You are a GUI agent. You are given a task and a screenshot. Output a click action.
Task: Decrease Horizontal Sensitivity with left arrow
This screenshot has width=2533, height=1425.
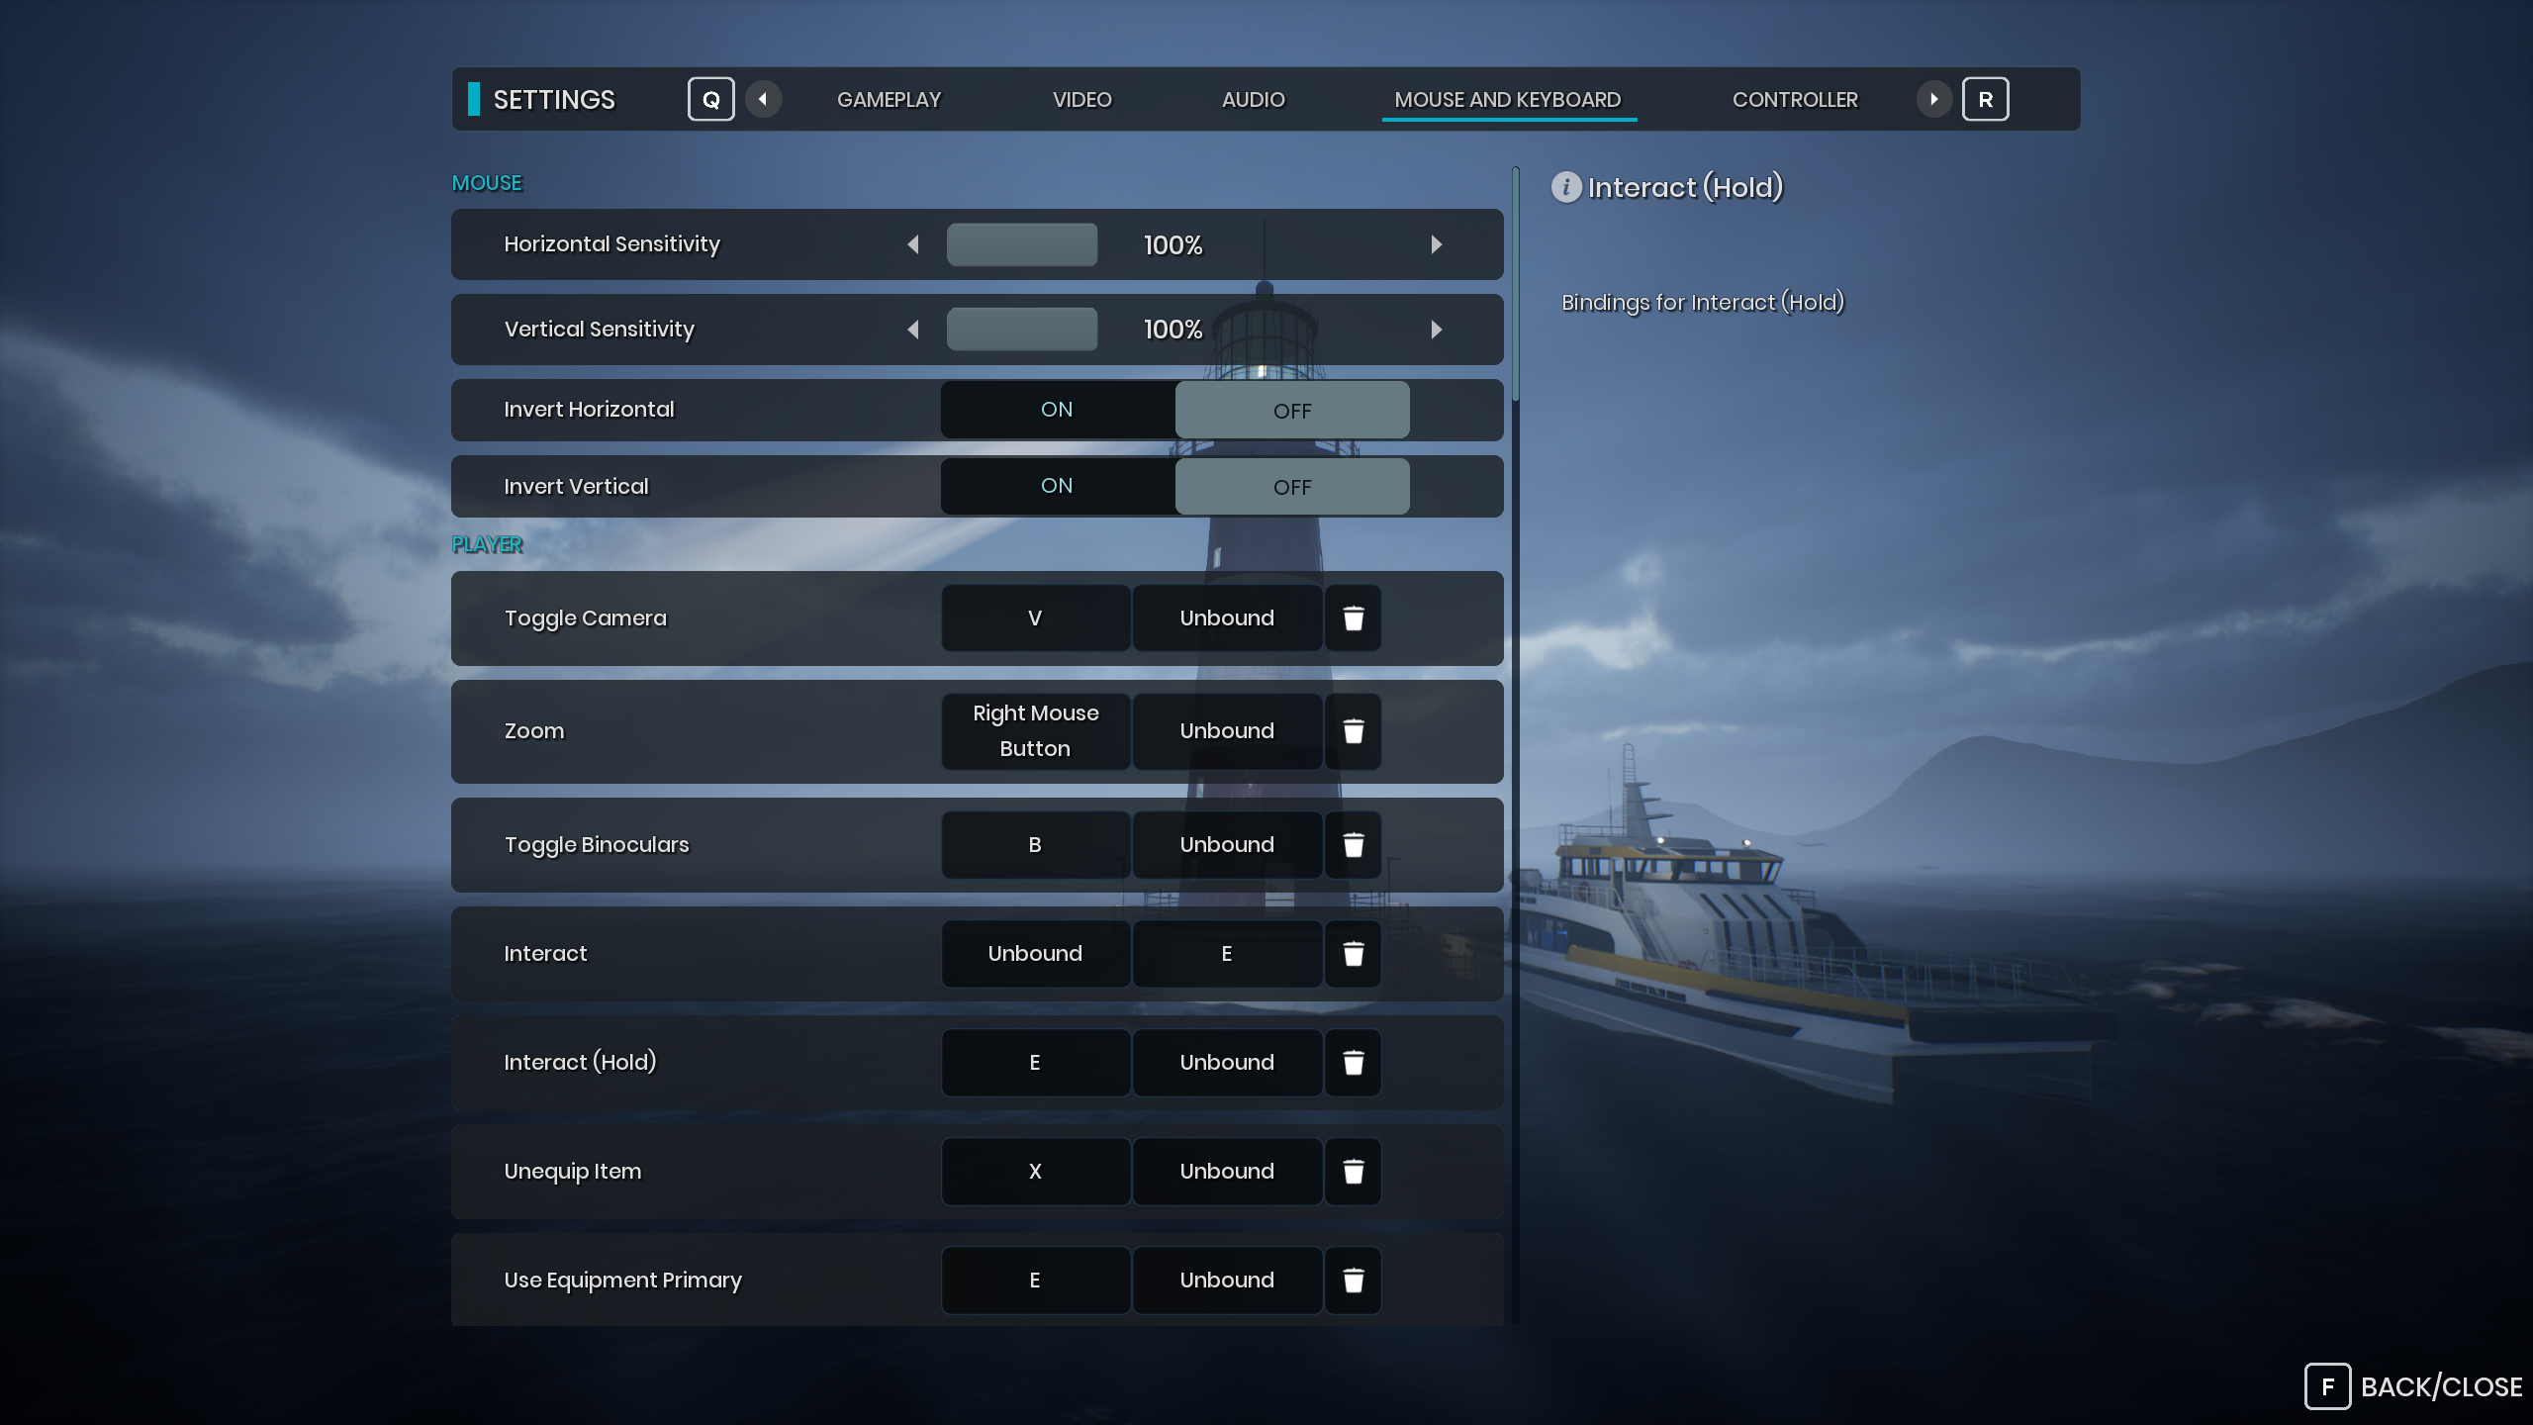[913, 244]
